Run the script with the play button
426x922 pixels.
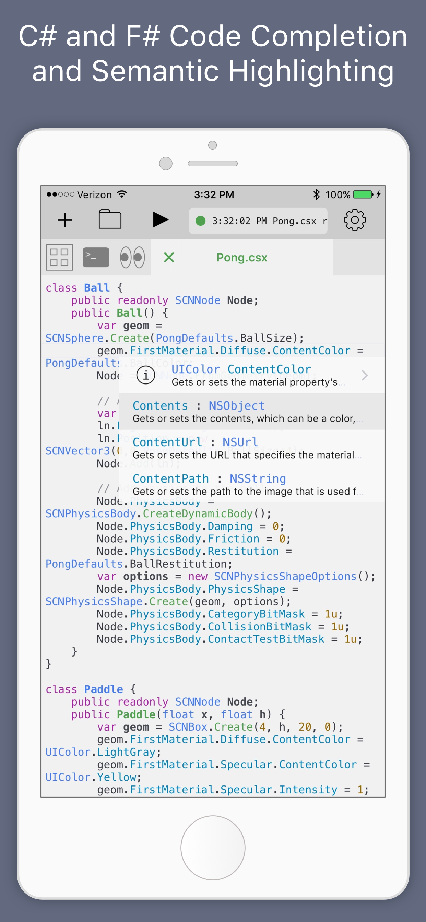[x=161, y=220]
